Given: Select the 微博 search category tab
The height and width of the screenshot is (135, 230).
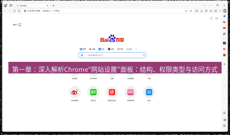Looking at the screenshot, I should 92,49.
